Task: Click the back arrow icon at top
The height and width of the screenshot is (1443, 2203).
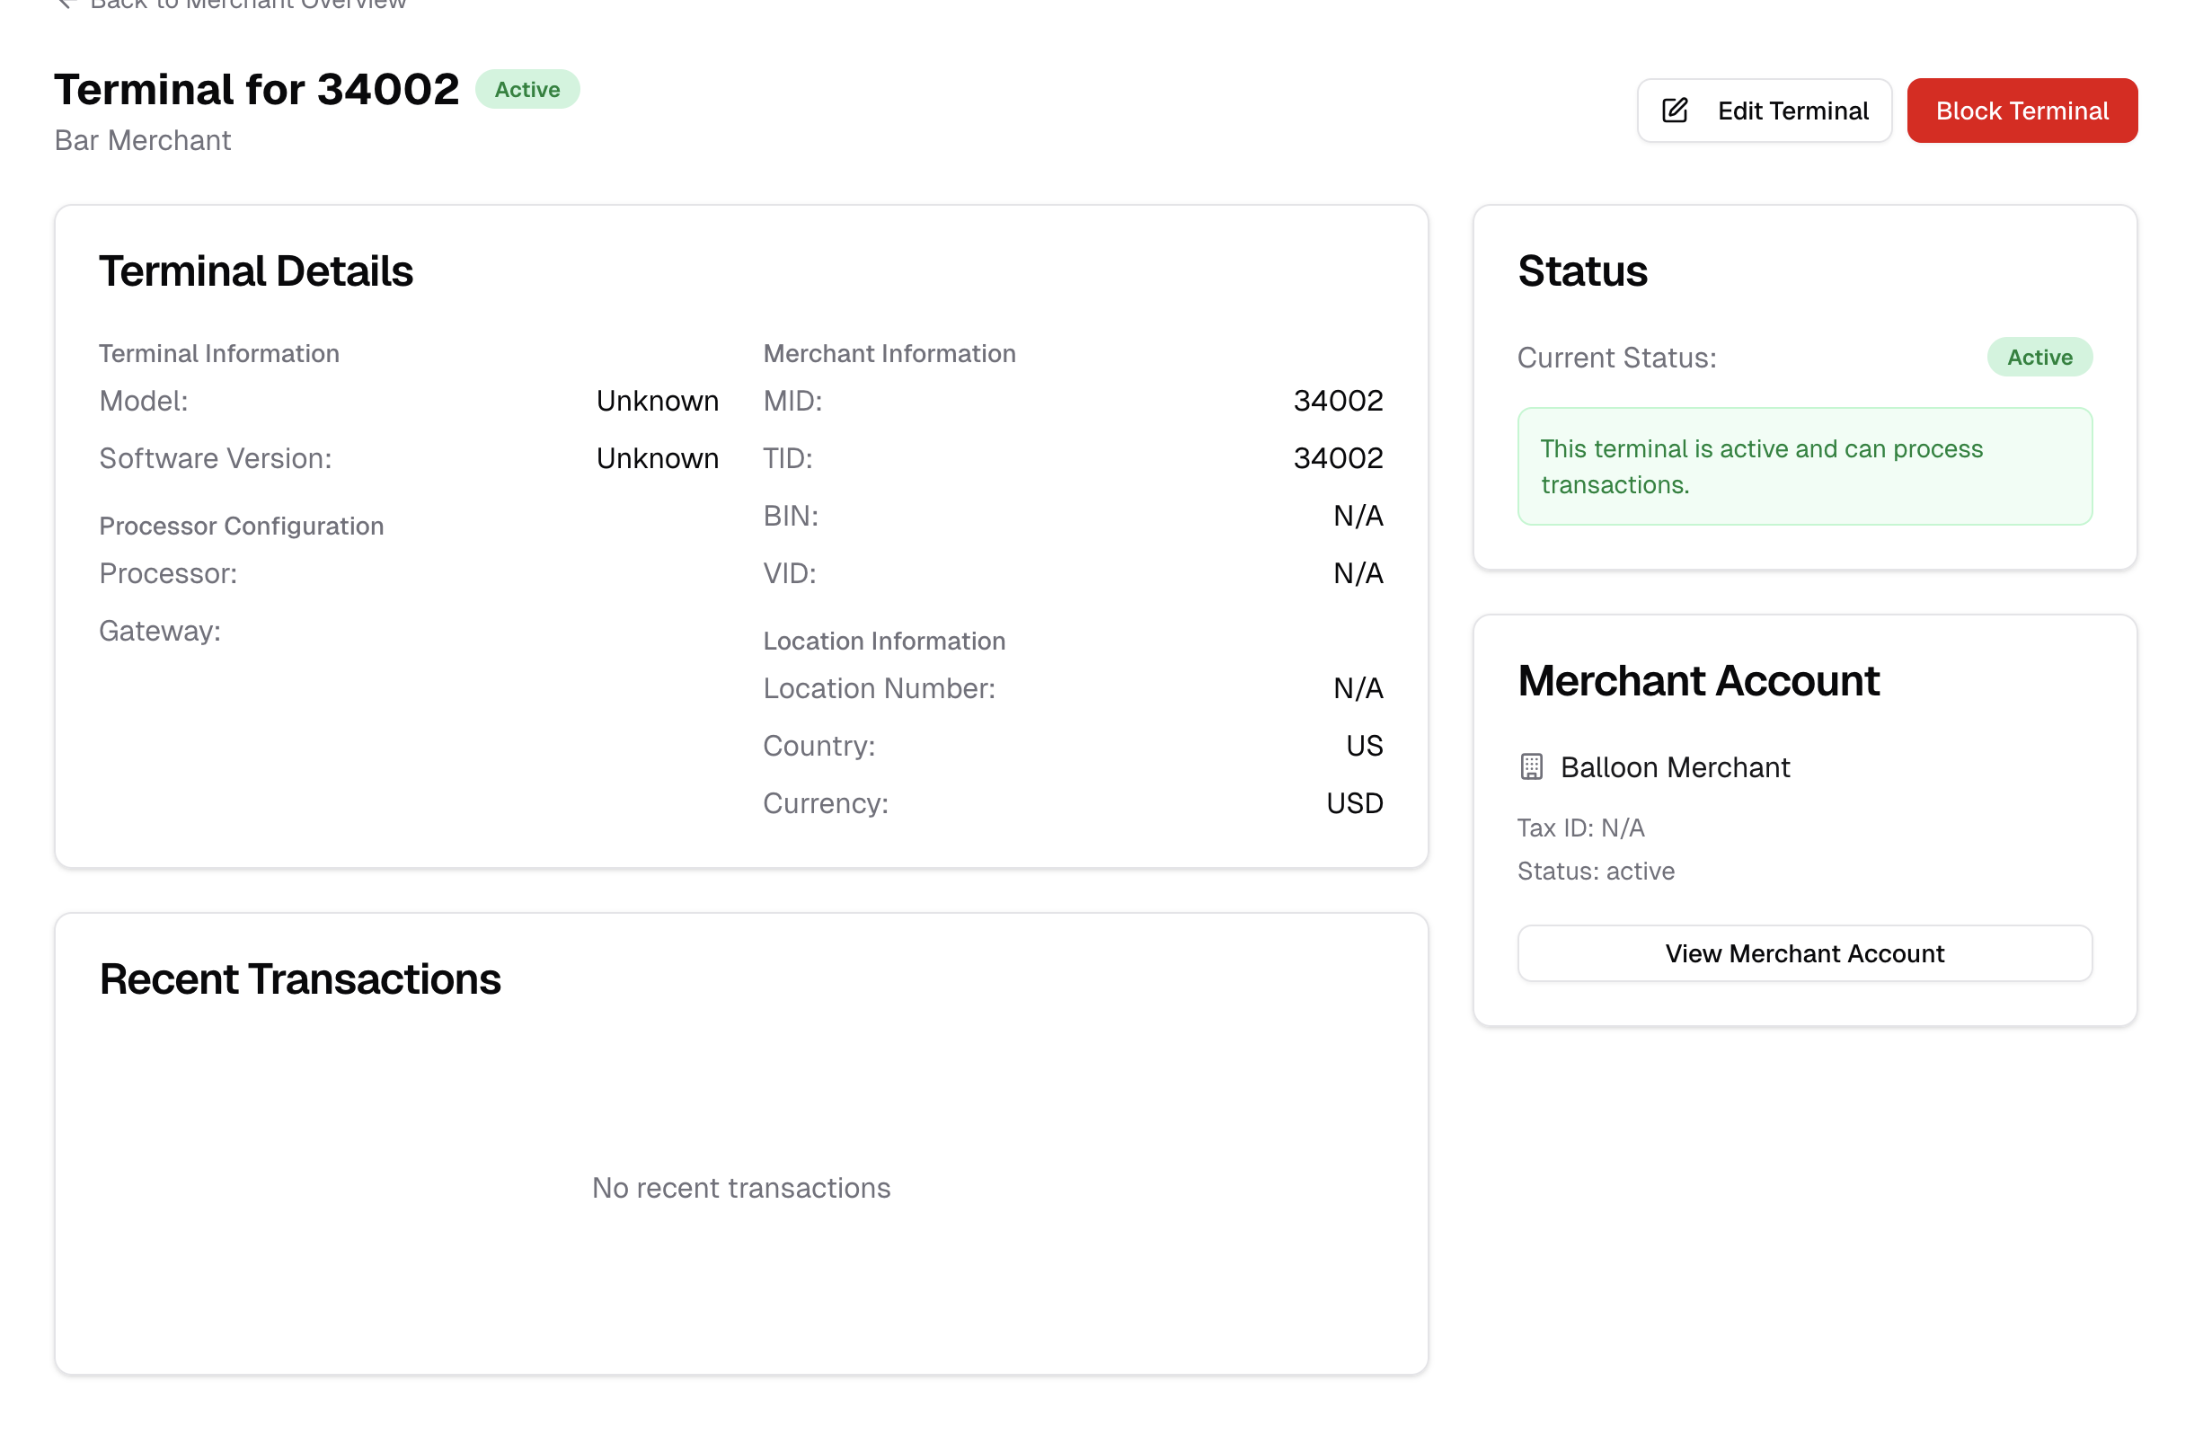Action: [x=65, y=4]
